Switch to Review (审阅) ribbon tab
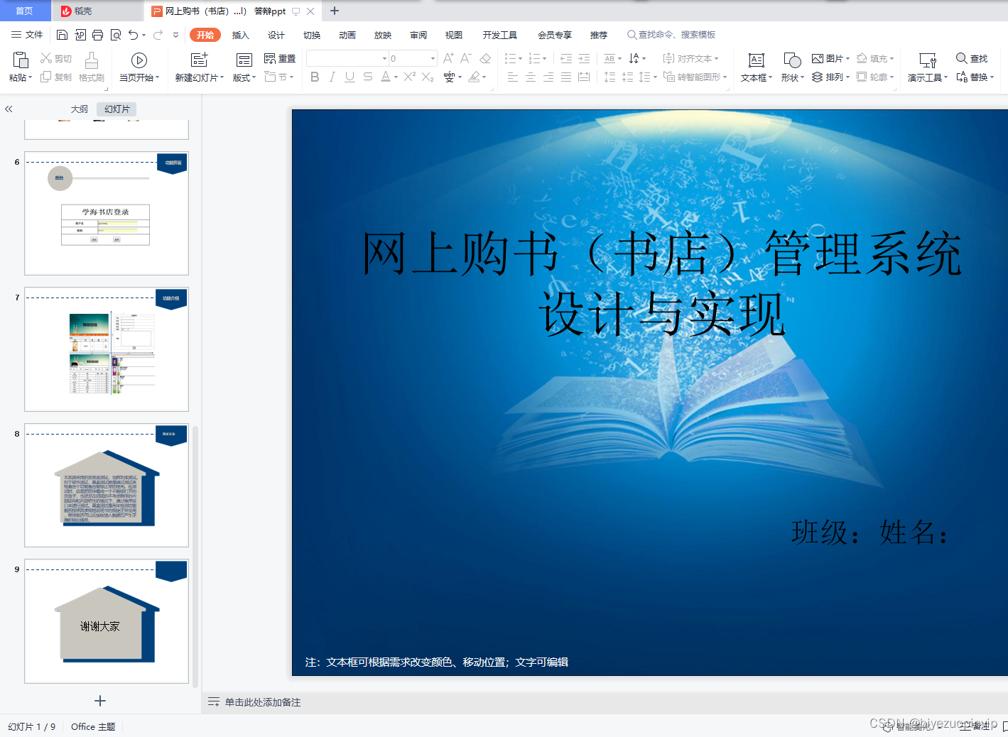 tap(418, 35)
